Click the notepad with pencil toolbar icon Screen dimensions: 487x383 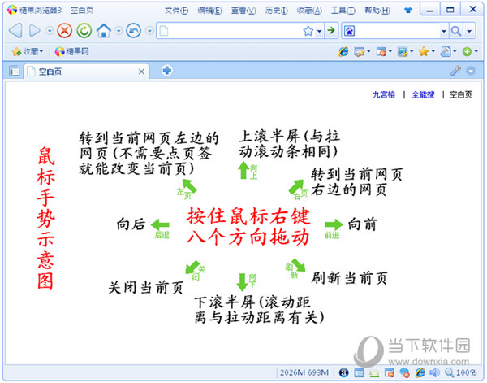click(360, 52)
